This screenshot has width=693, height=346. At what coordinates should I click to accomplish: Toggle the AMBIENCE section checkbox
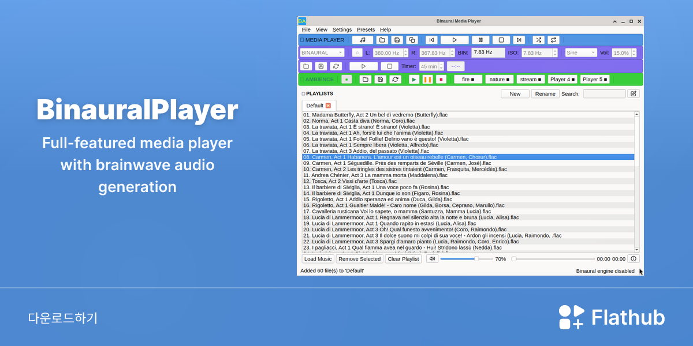point(302,80)
